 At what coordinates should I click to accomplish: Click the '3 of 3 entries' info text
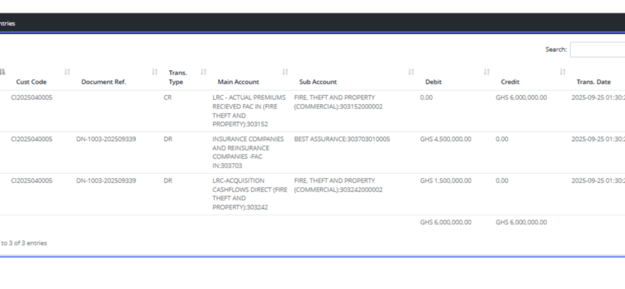coord(24,243)
